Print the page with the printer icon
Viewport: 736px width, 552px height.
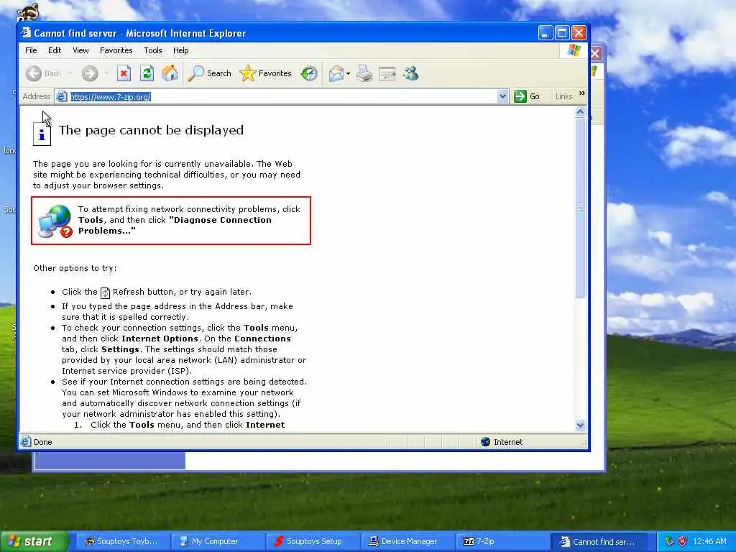364,73
